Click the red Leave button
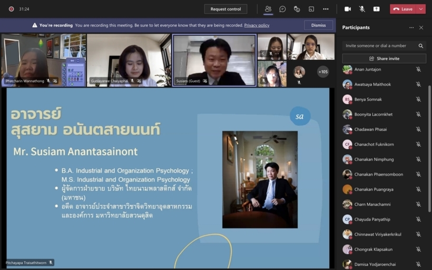 [404, 9]
